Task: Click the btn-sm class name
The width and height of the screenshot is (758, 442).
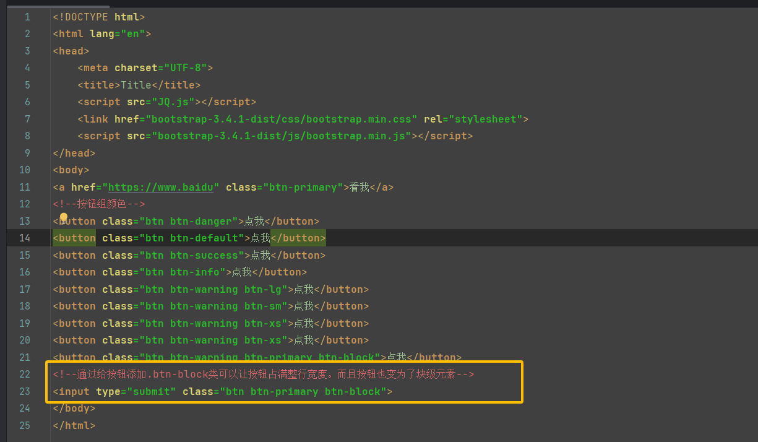Action: coord(263,306)
